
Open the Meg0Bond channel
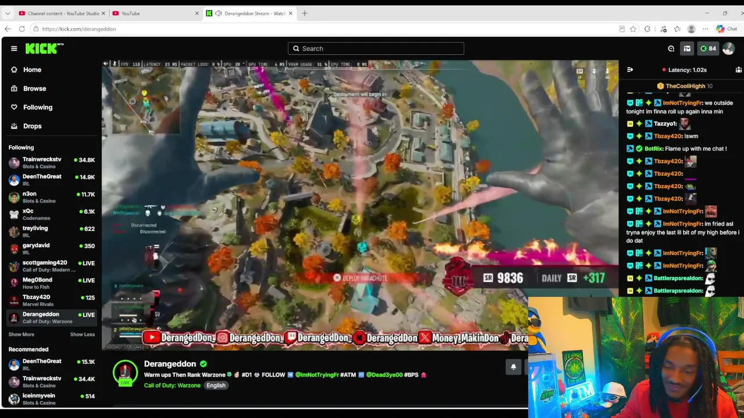pyautogui.click(x=51, y=283)
